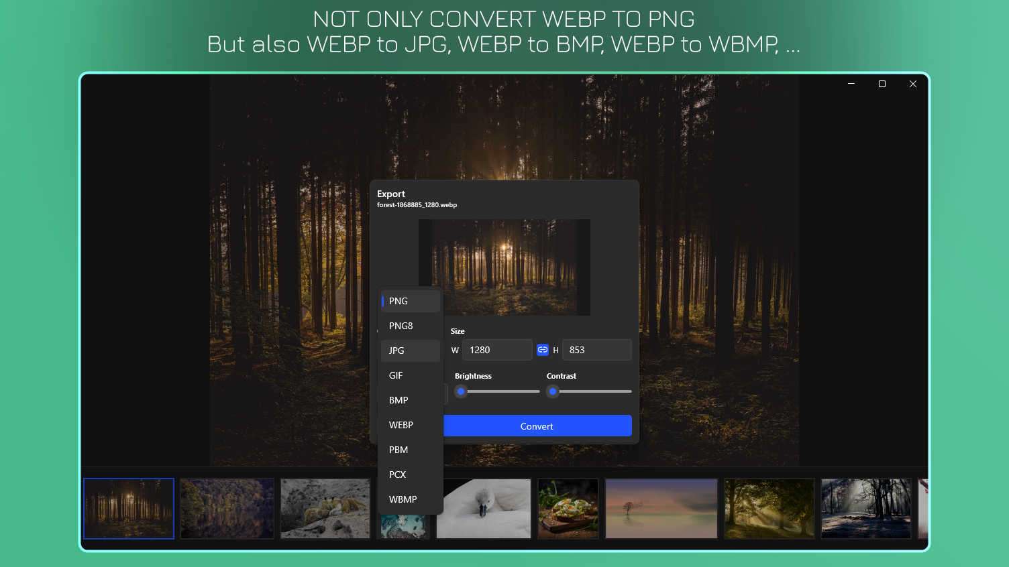The height and width of the screenshot is (567, 1009).
Task: Click the Brightness slider handle
Action: (x=461, y=391)
